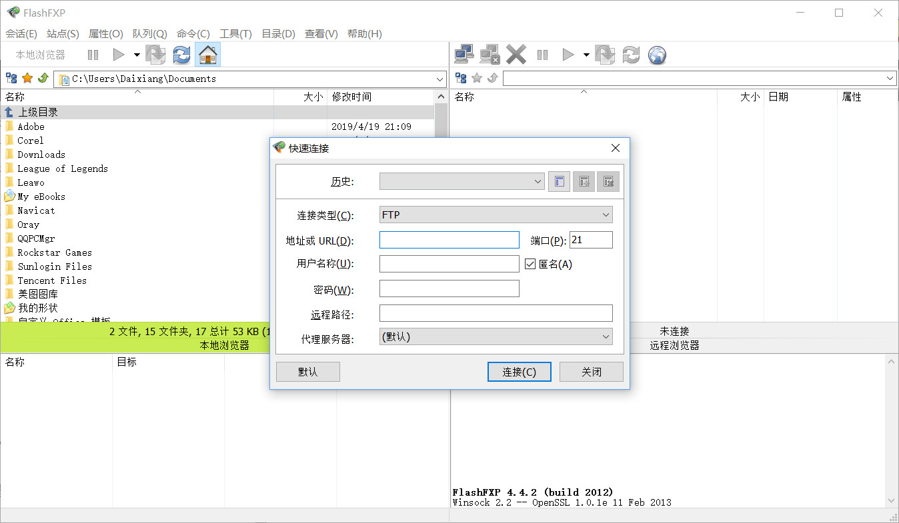
Task: Open the 工具(T) menu
Action: 235,34
